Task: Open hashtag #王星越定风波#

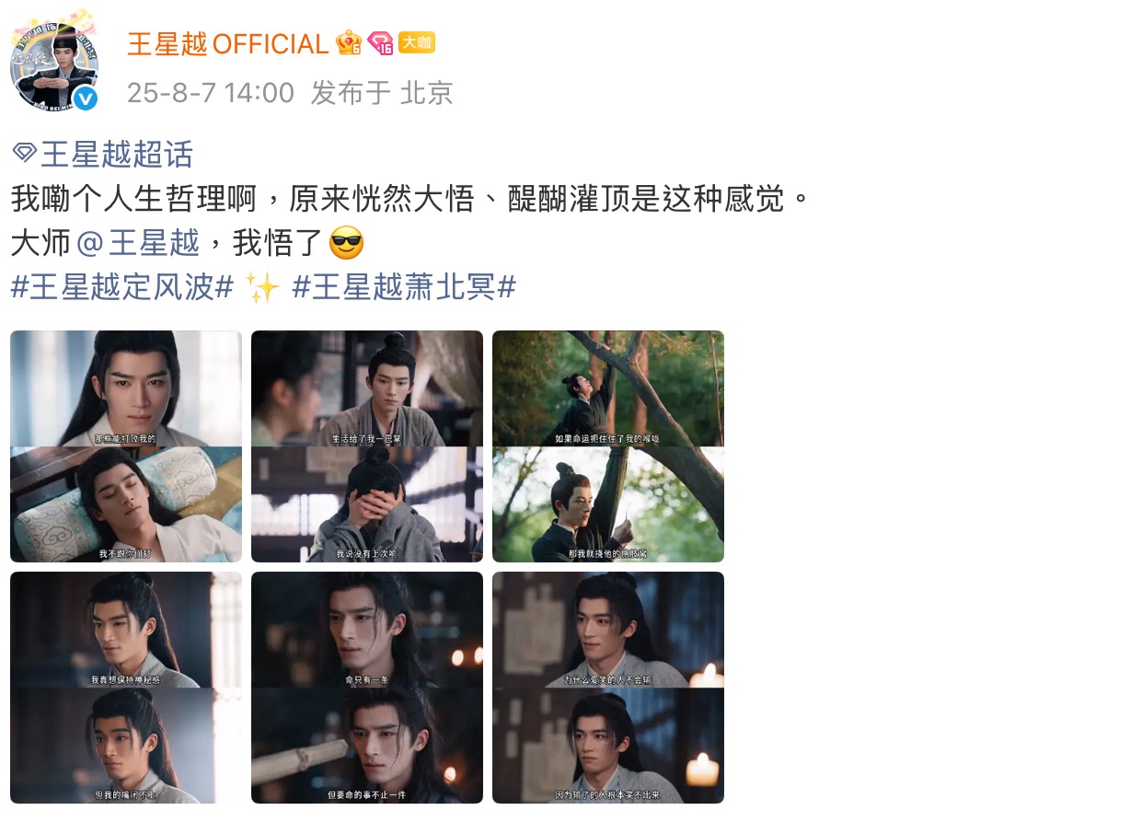Action: (x=121, y=288)
